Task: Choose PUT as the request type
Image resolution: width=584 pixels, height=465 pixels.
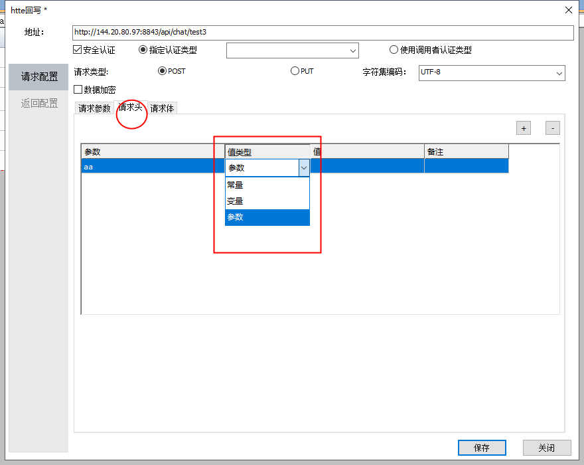Action: 295,71
